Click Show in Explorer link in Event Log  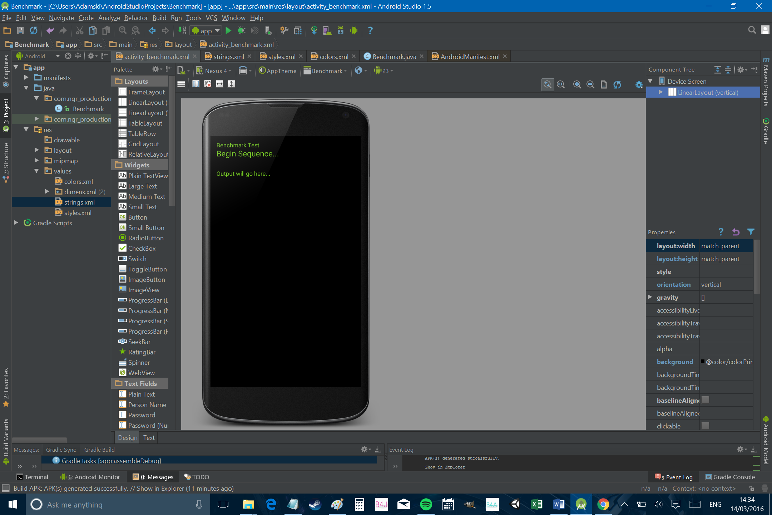tap(445, 467)
